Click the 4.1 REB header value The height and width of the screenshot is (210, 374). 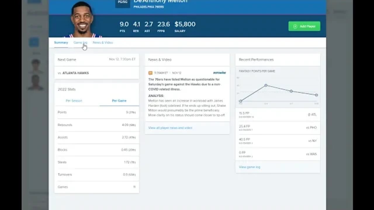136,24
